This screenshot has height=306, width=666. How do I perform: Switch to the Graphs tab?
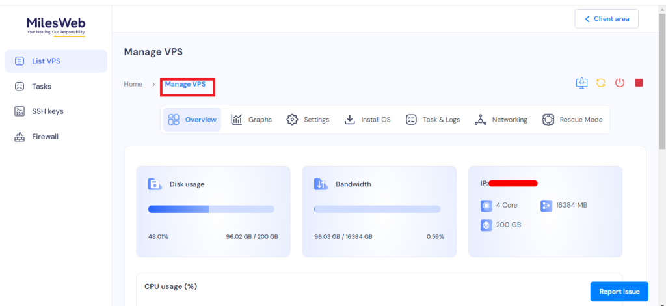click(252, 120)
